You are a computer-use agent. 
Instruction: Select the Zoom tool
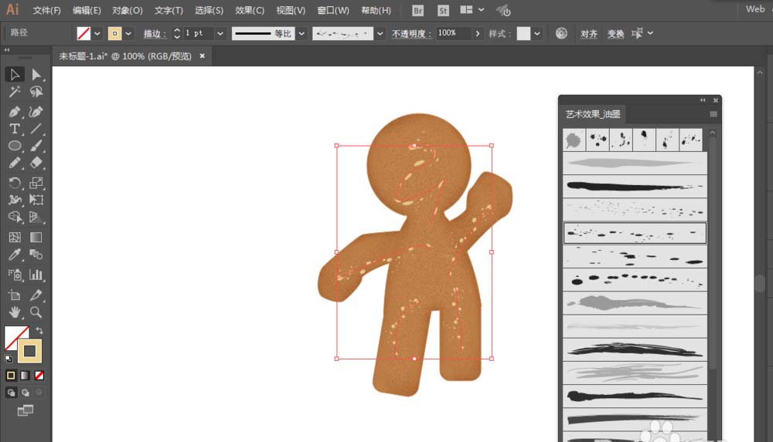36,312
